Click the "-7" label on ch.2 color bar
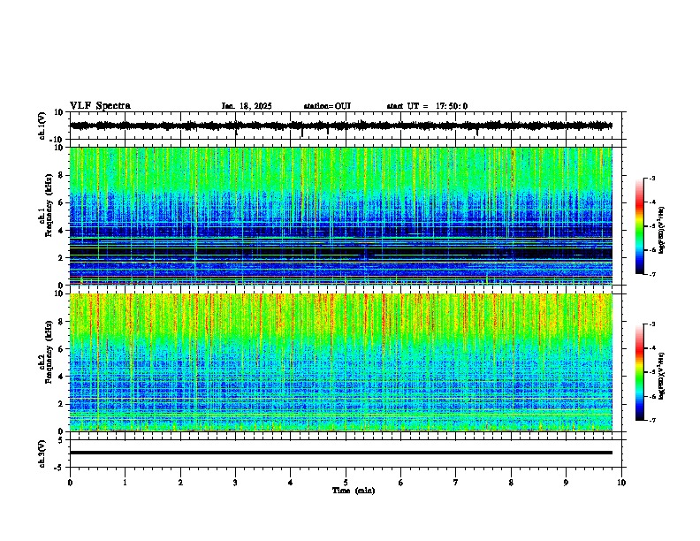This screenshot has height=541, width=700. 651,421
